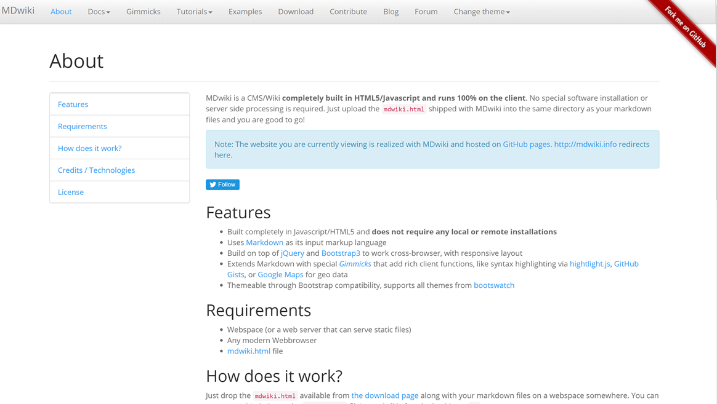Screen dimensions: 717x404
Task: Click Download in the top navigation
Action: coord(296,11)
